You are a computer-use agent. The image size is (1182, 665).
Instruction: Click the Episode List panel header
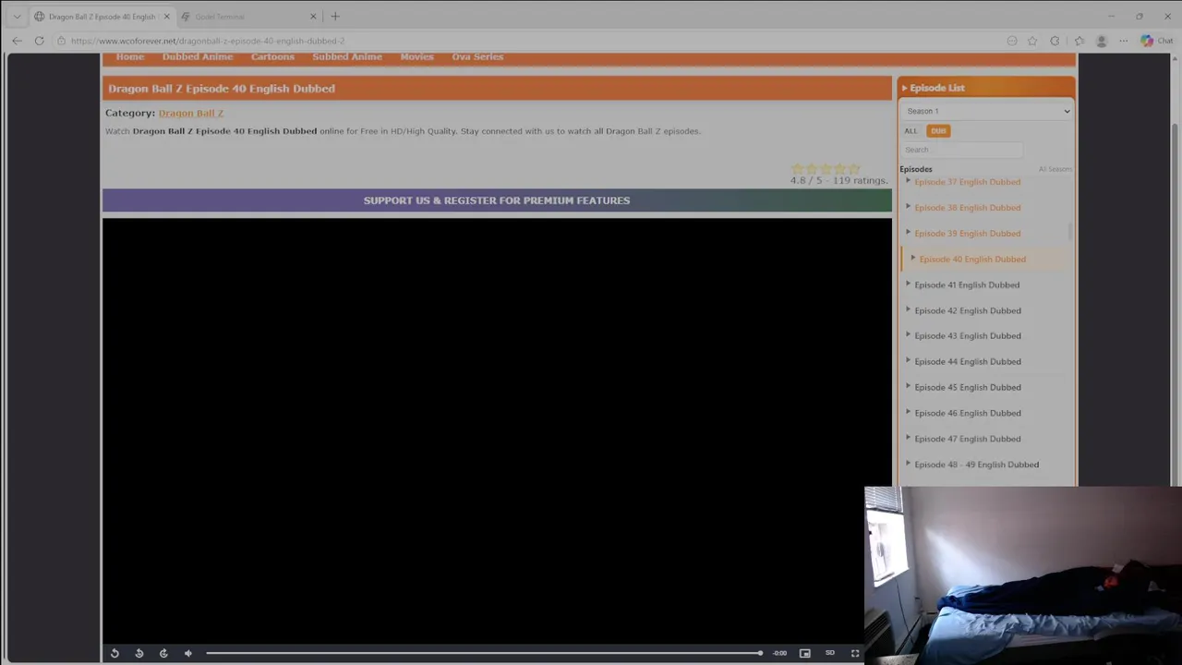click(986, 88)
